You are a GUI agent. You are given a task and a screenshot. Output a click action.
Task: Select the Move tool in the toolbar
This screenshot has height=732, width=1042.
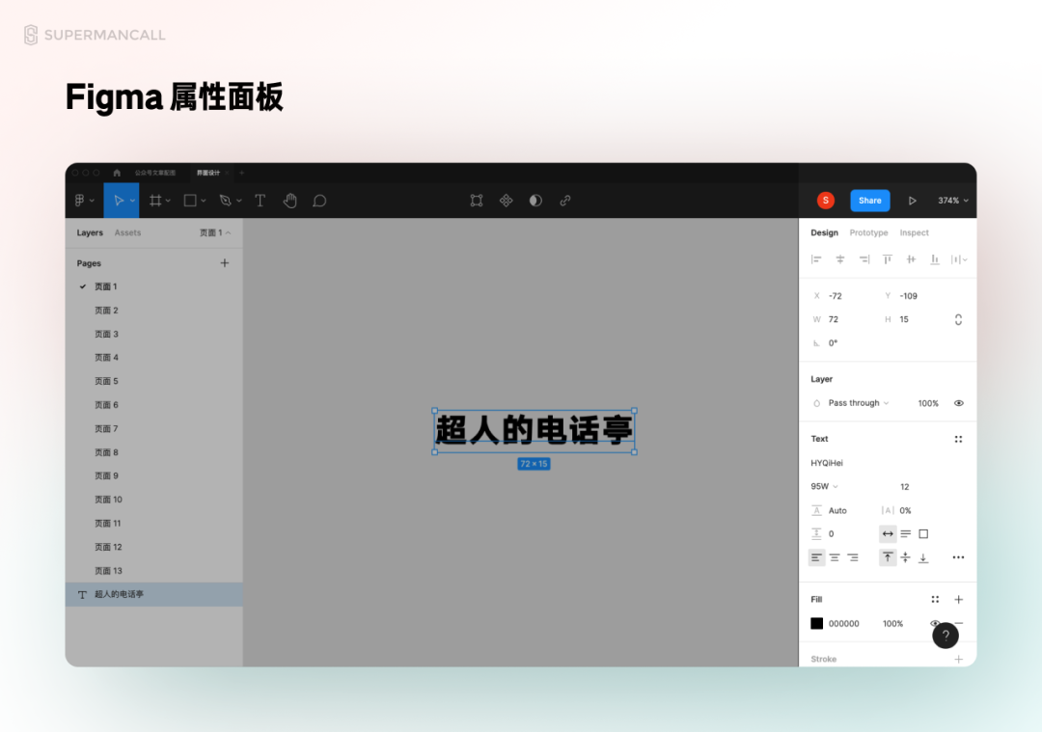click(120, 200)
